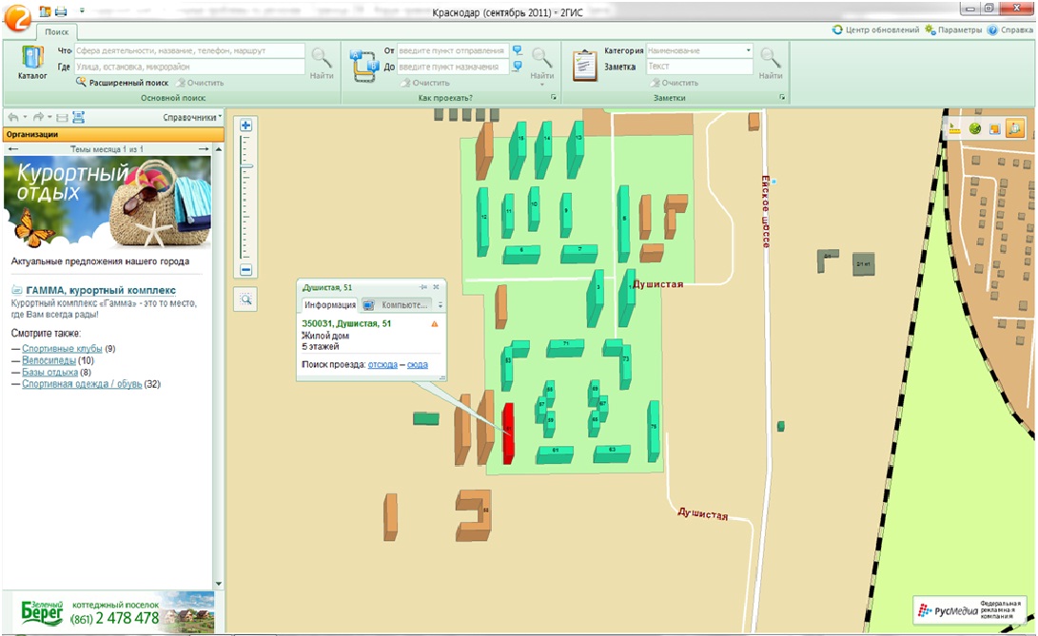The image size is (1038, 636).
Task: Expand extra tabs arrow in info popup
Action: [440, 305]
